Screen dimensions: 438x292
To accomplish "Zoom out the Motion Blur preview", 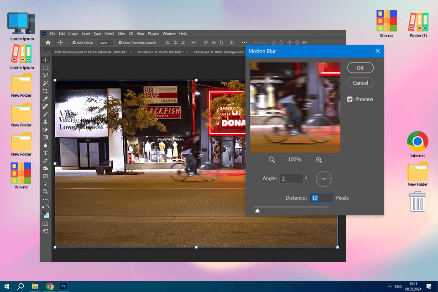I will (x=271, y=160).
